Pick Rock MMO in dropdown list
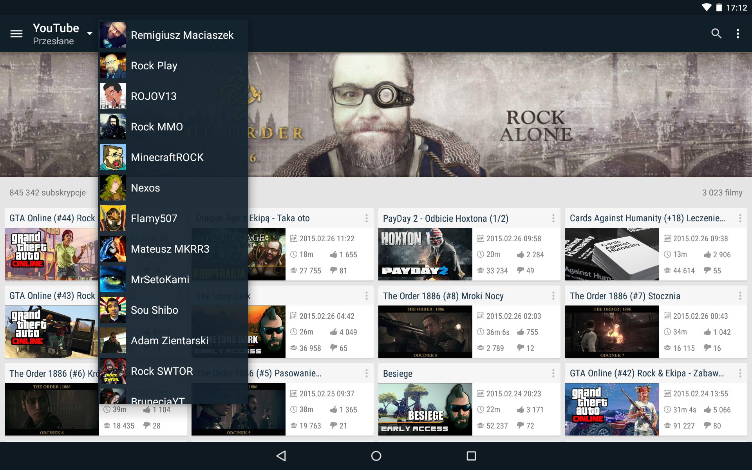752x470 pixels. tap(173, 127)
